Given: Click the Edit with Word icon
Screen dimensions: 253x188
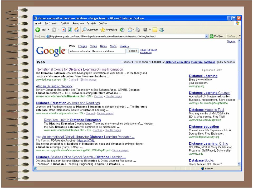Looking at the screenshot, I should click(145, 30).
